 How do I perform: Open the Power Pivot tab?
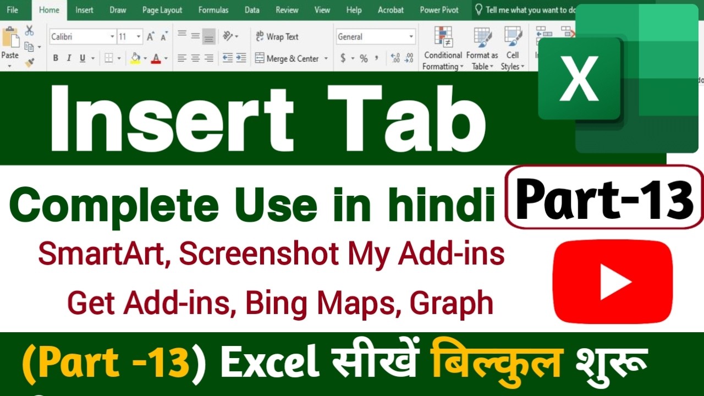click(x=439, y=10)
